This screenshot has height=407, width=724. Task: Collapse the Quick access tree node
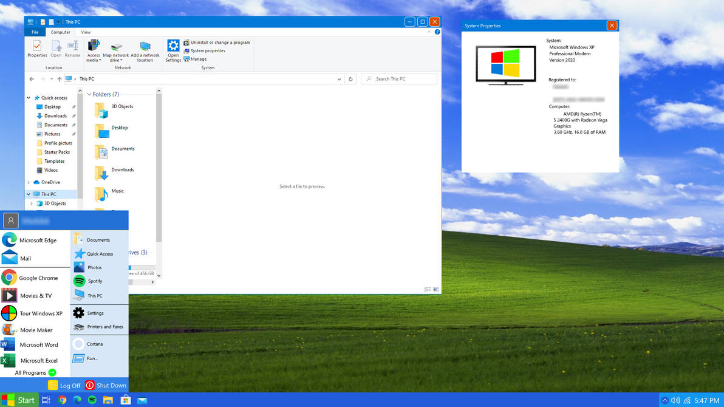point(29,98)
